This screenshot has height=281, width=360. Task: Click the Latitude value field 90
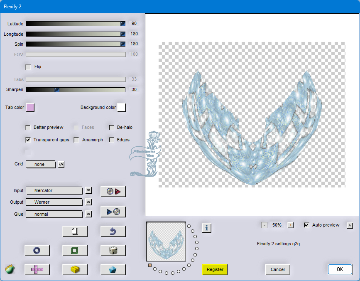[x=134, y=23]
